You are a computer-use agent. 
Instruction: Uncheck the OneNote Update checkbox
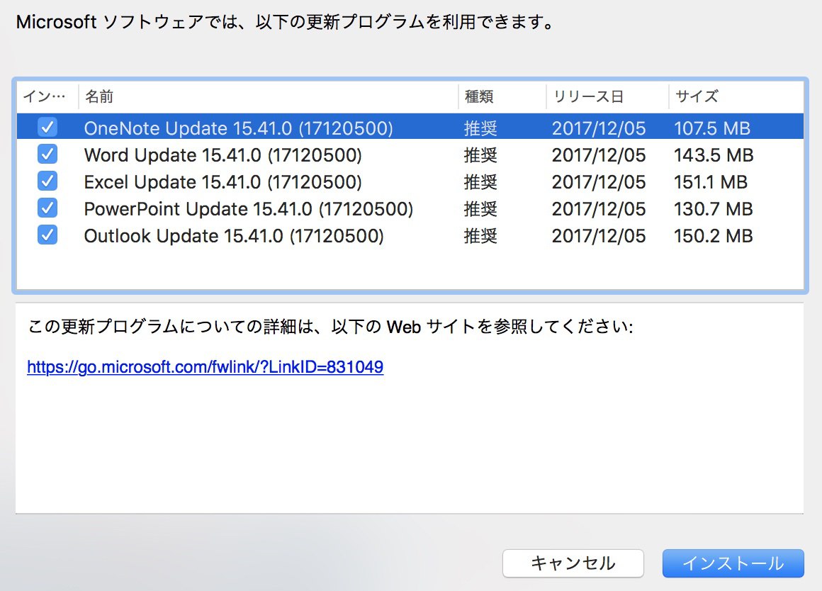click(x=47, y=127)
